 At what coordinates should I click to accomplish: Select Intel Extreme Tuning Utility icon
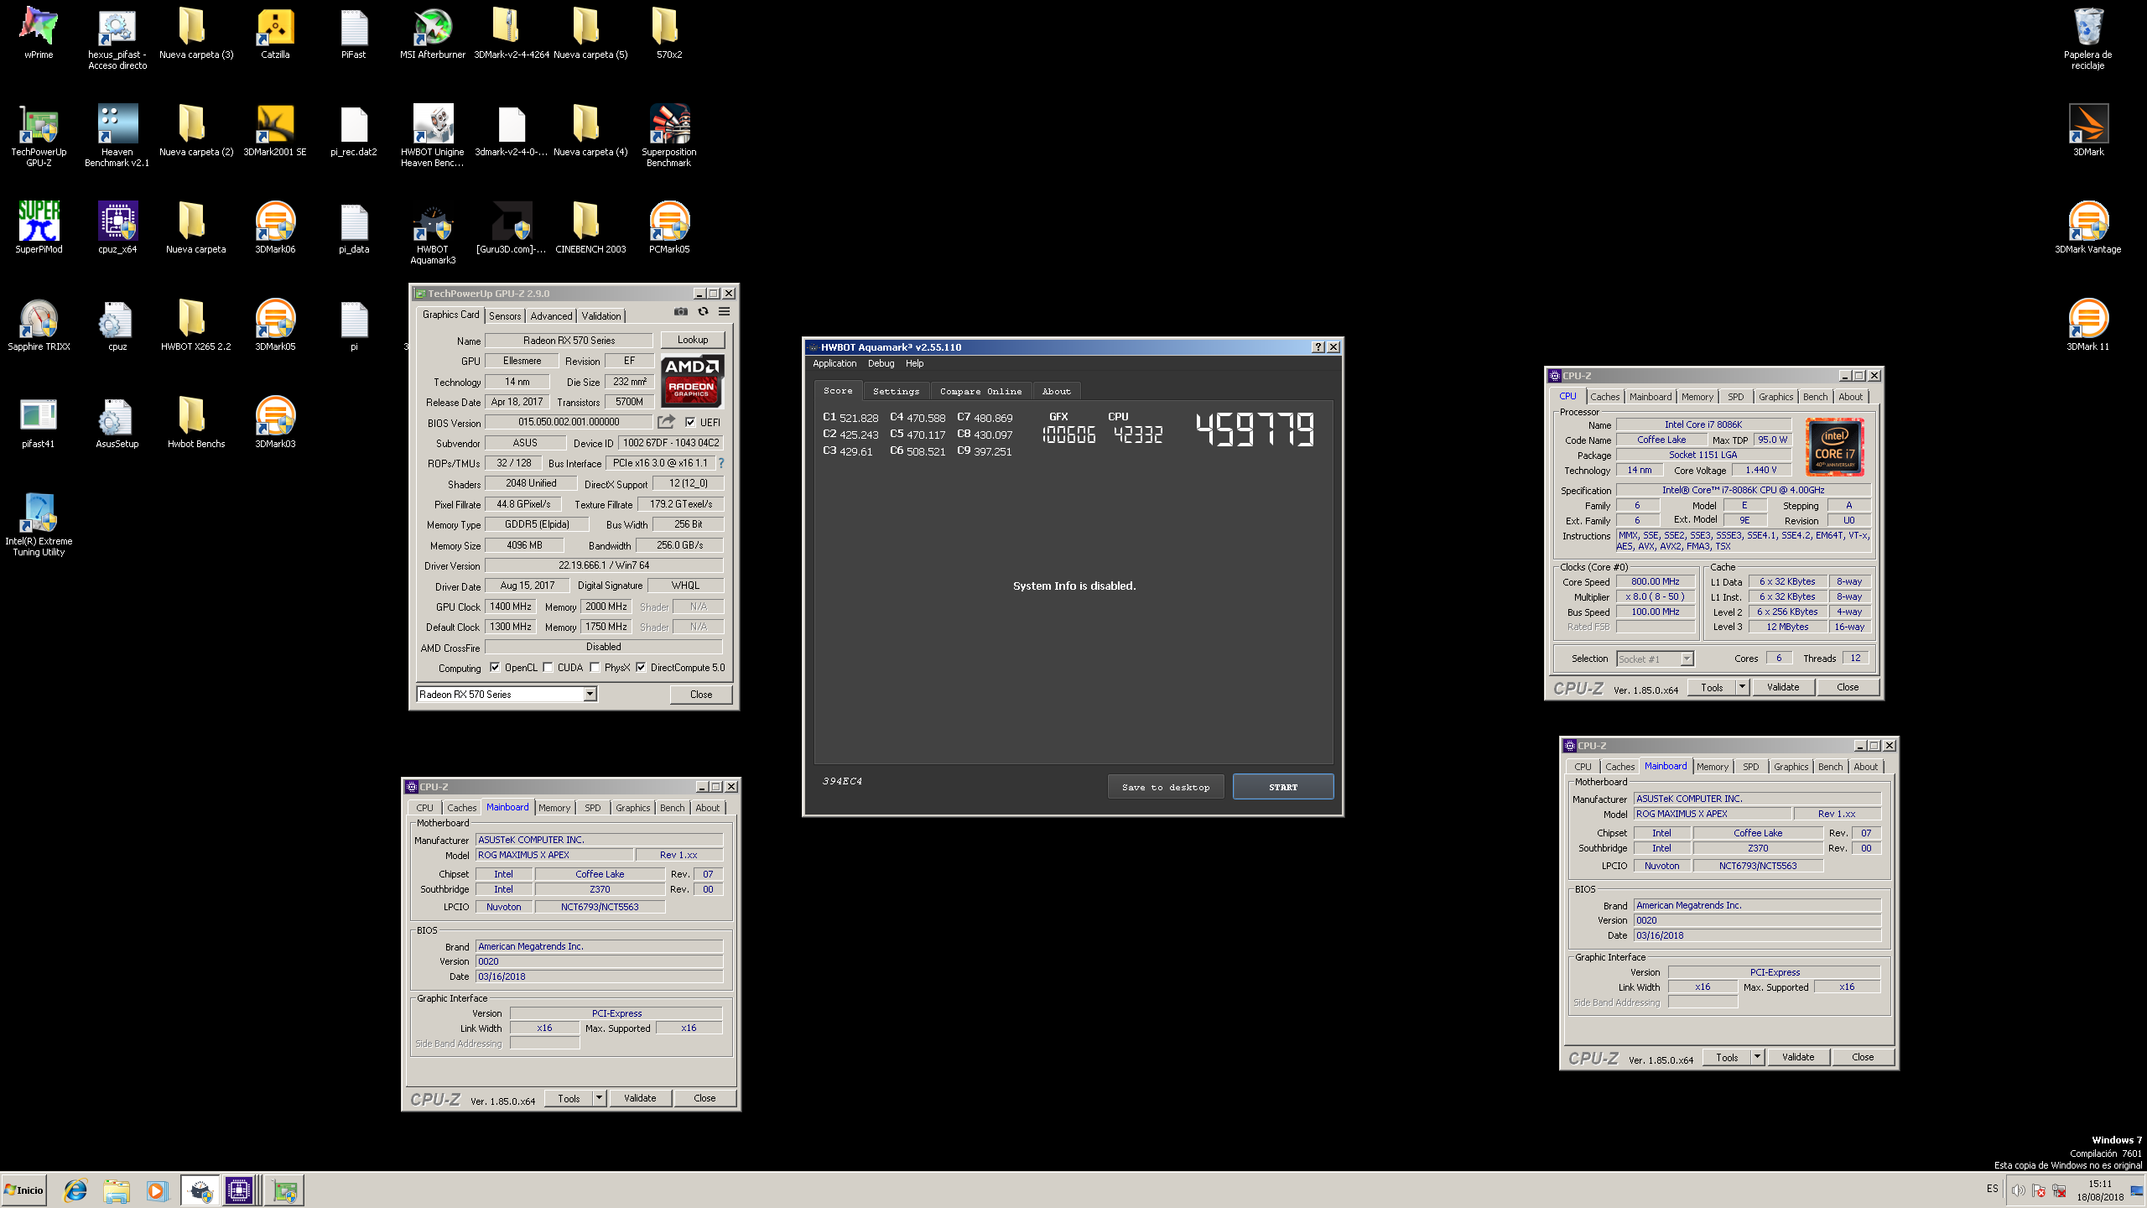pyautogui.click(x=39, y=524)
